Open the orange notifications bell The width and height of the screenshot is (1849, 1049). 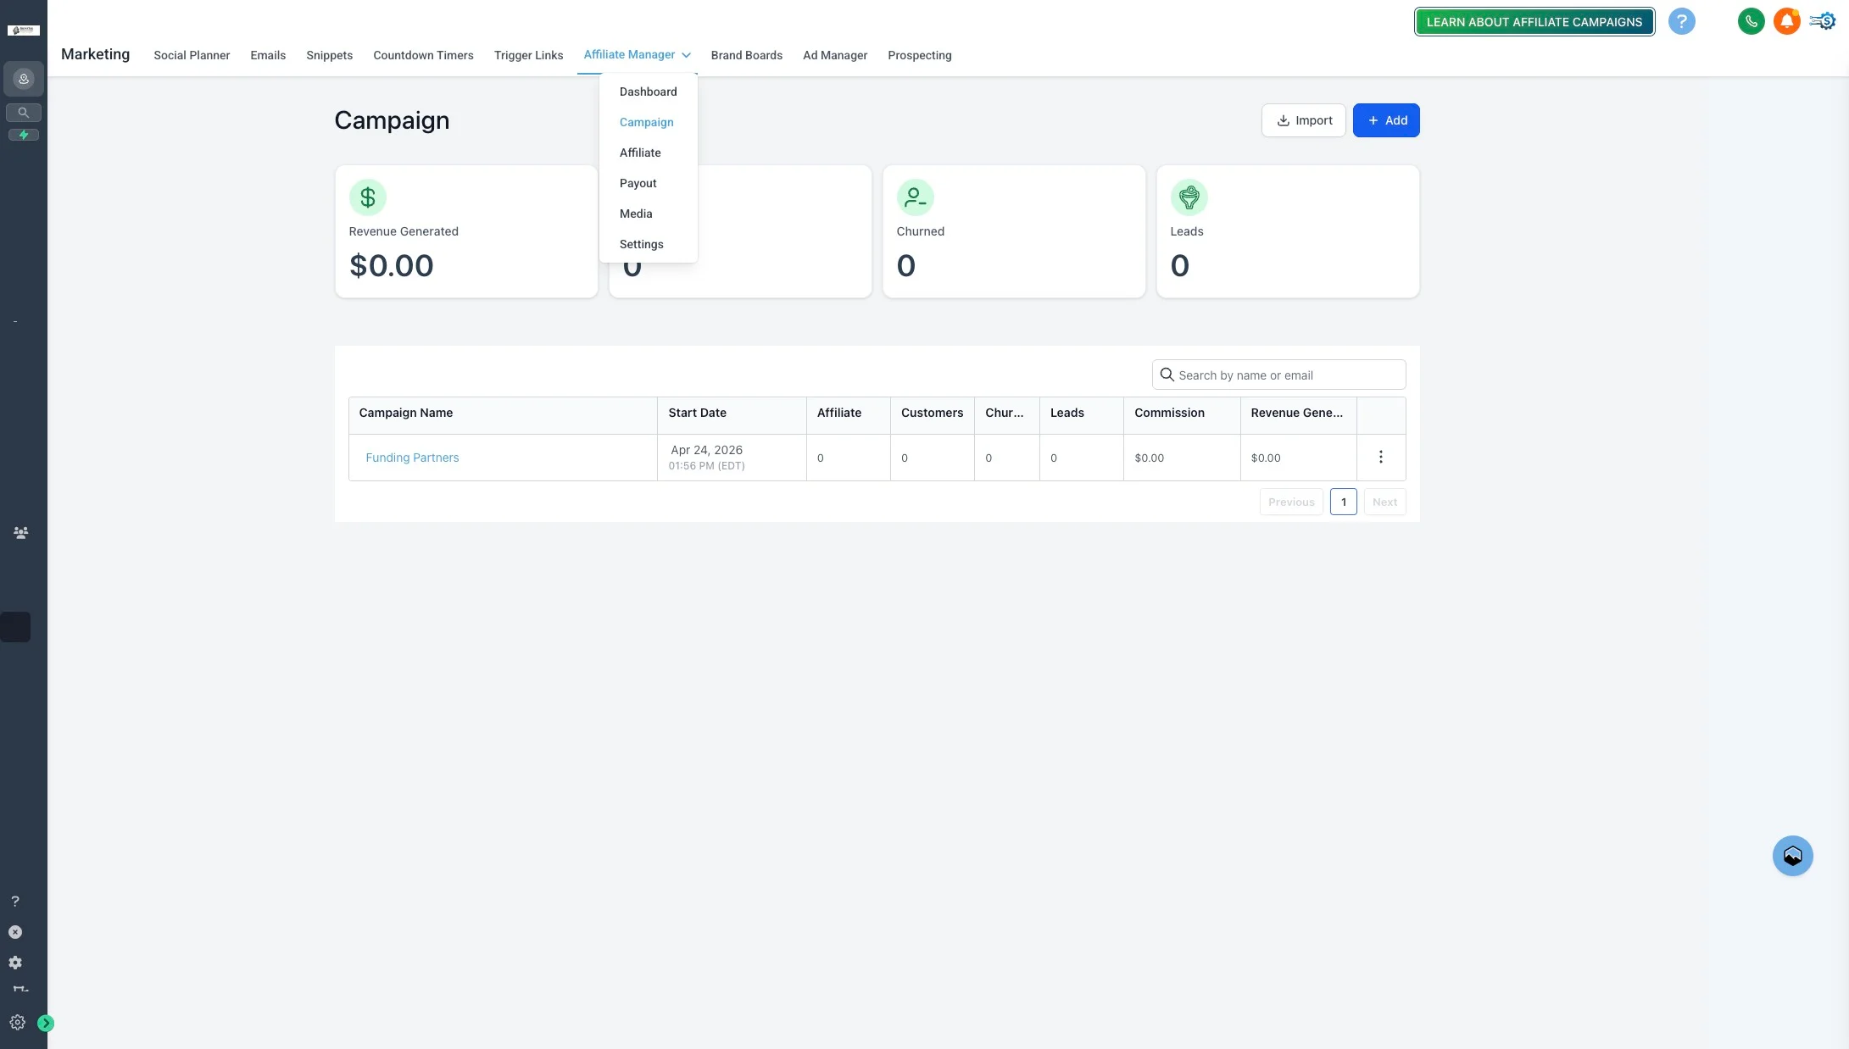(1786, 21)
